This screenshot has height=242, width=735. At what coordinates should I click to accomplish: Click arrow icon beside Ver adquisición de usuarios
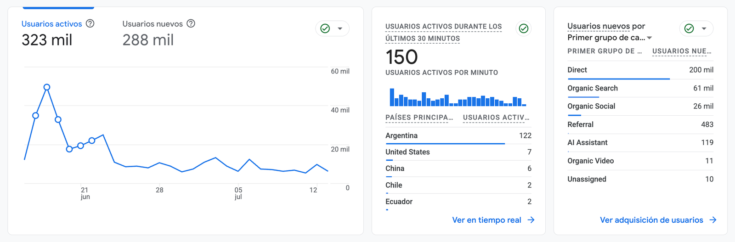(x=713, y=220)
